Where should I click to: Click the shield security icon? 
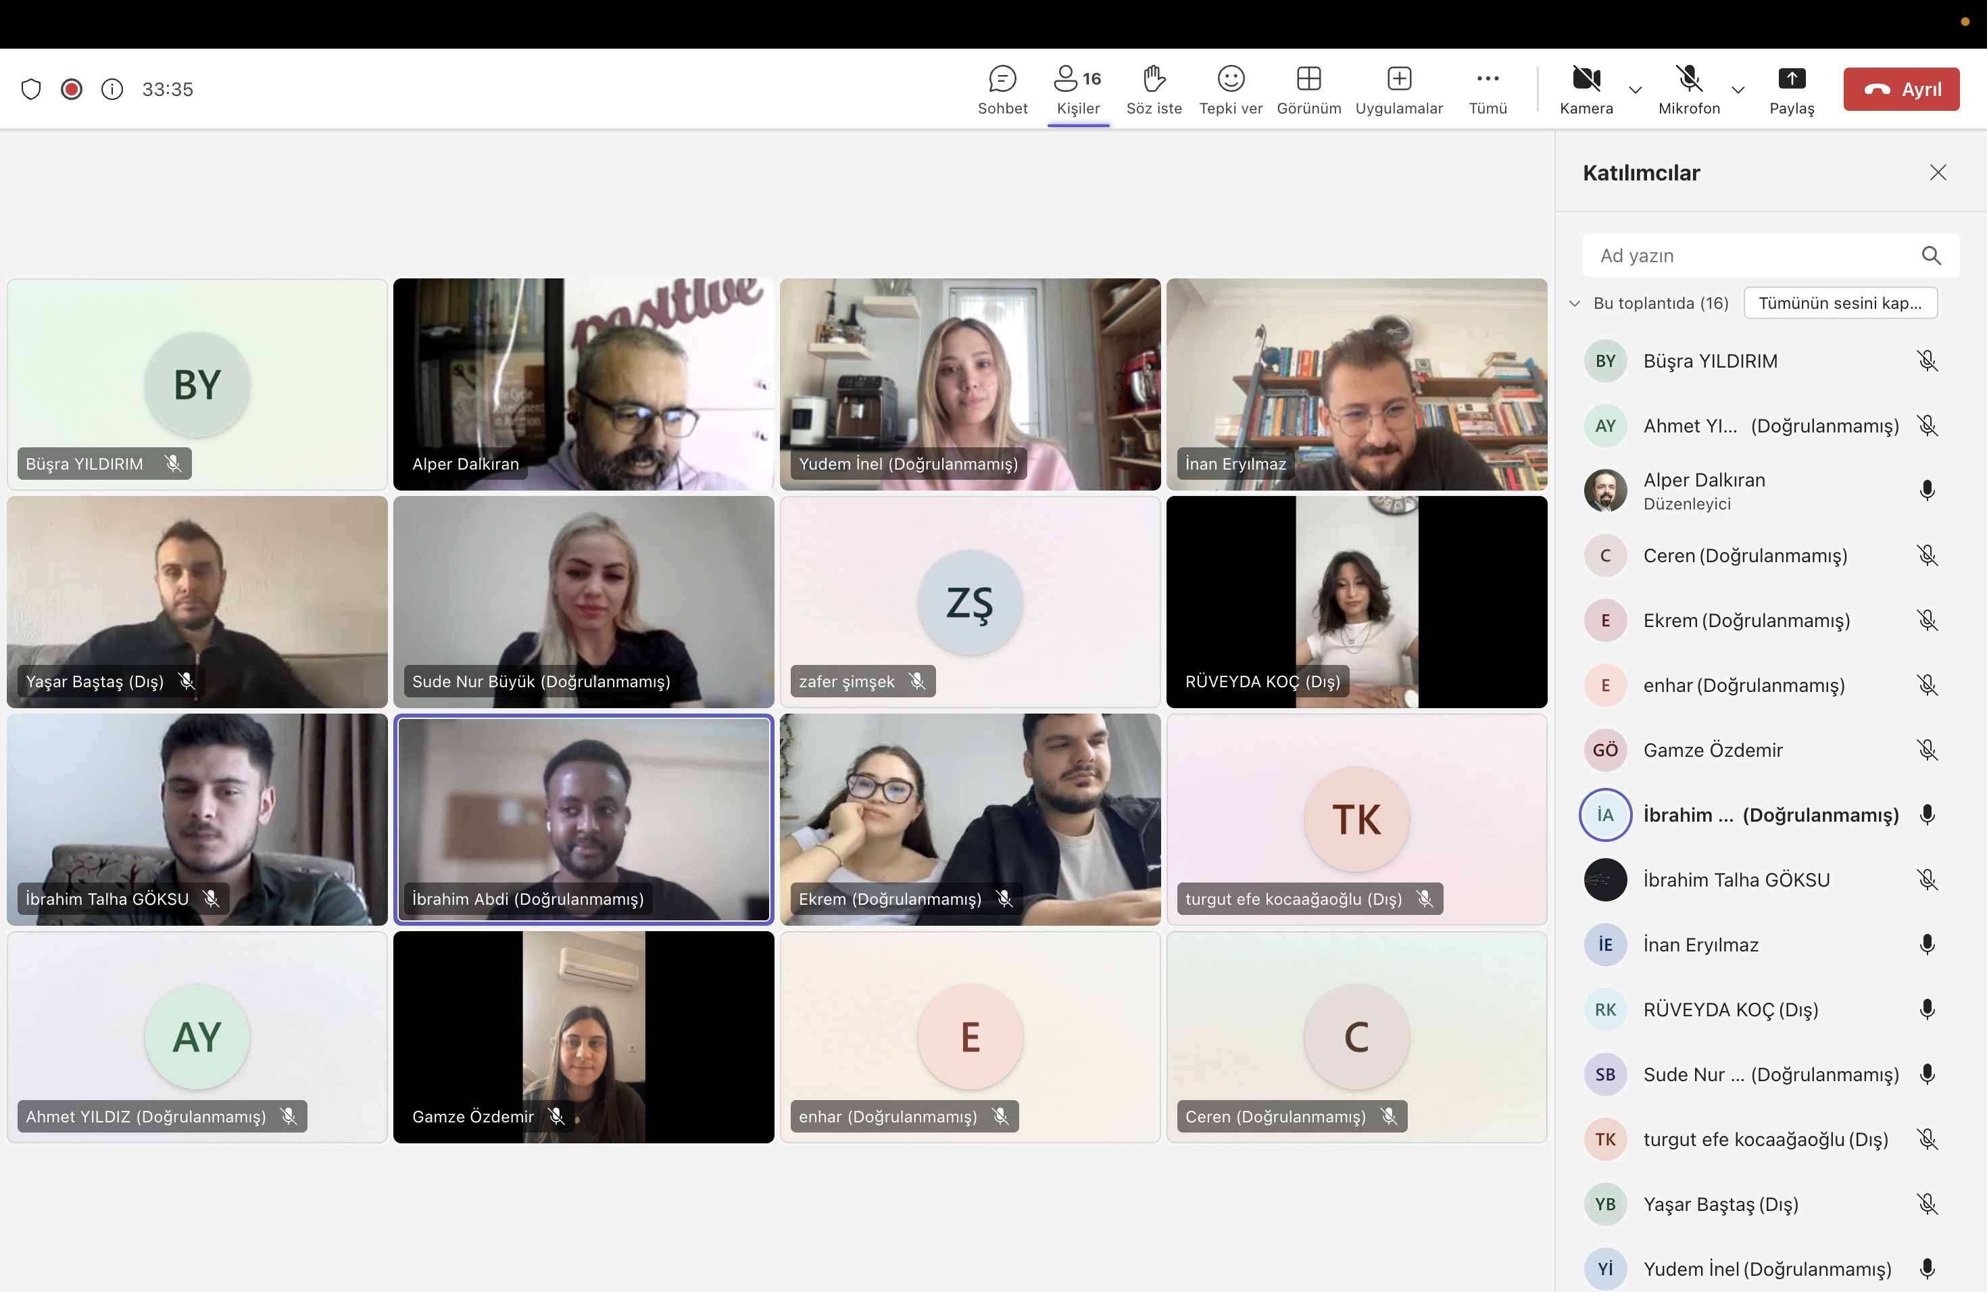[x=31, y=89]
